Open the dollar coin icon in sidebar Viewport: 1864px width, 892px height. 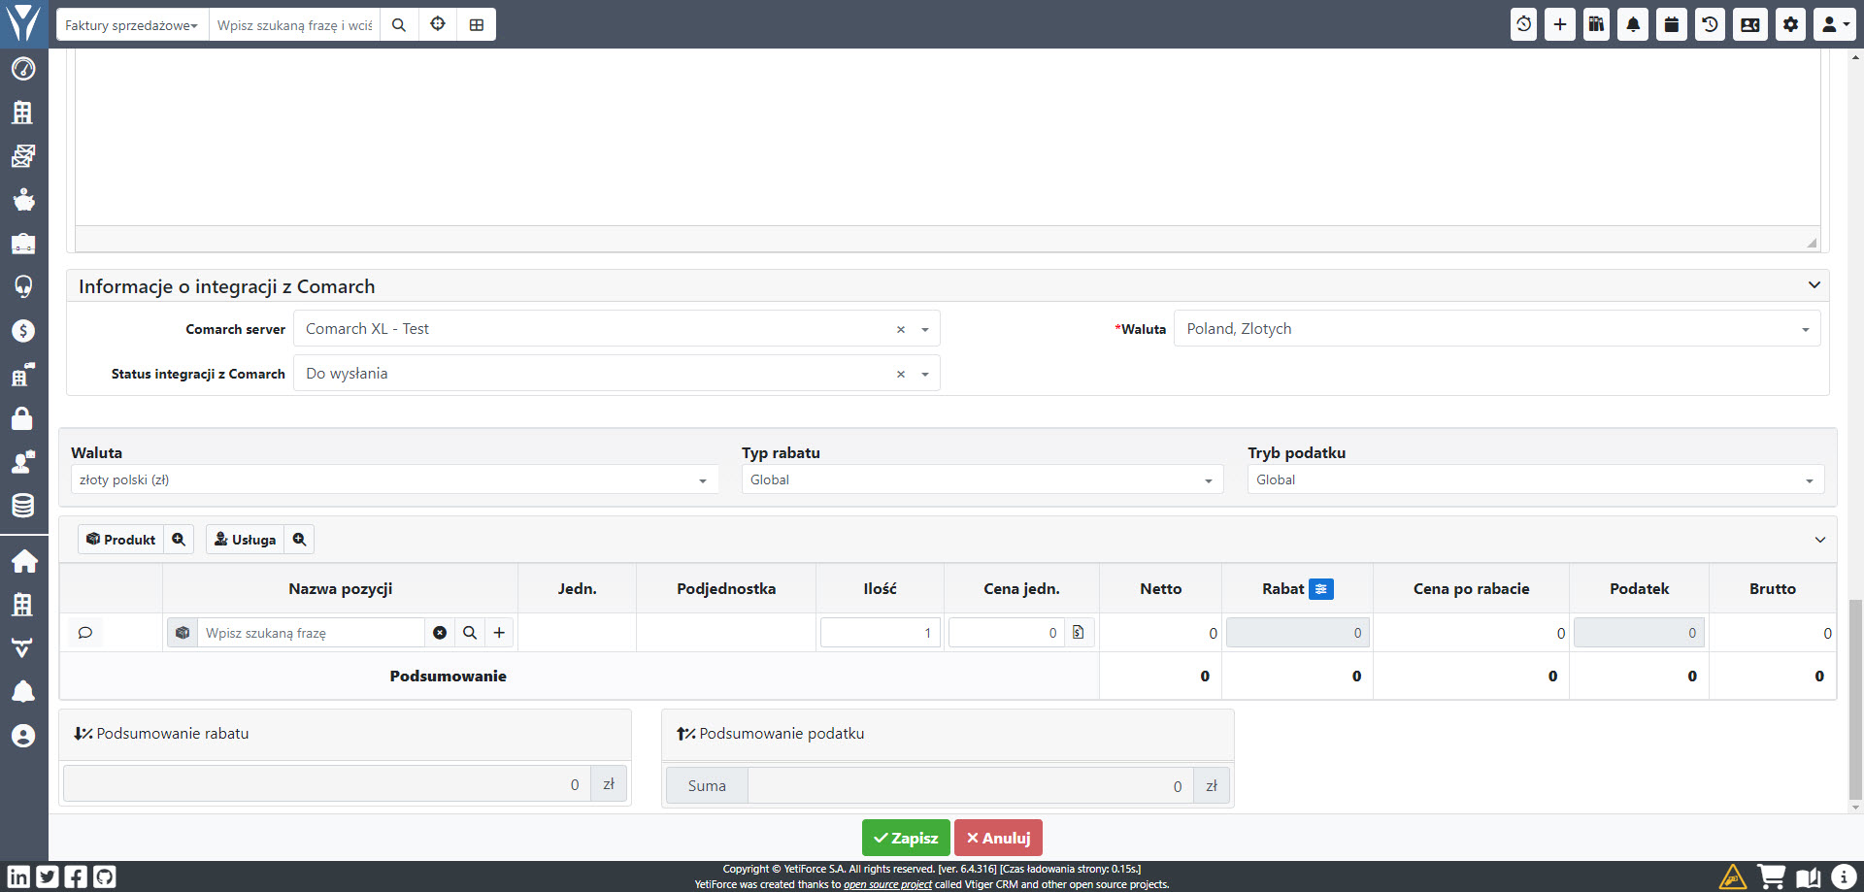[x=23, y=331]
